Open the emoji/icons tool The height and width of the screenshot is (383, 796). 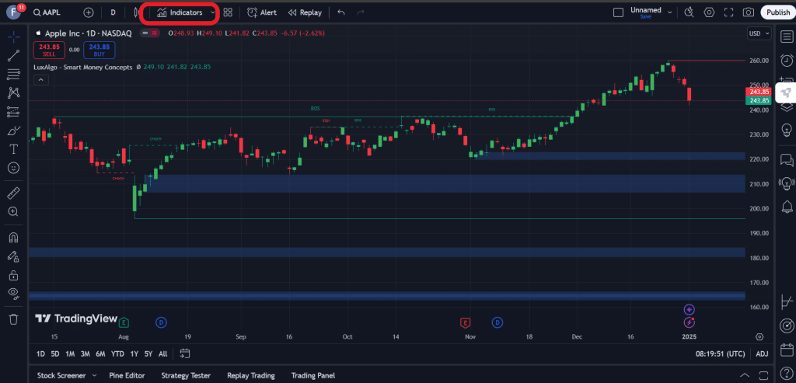(x=14, y=167)
